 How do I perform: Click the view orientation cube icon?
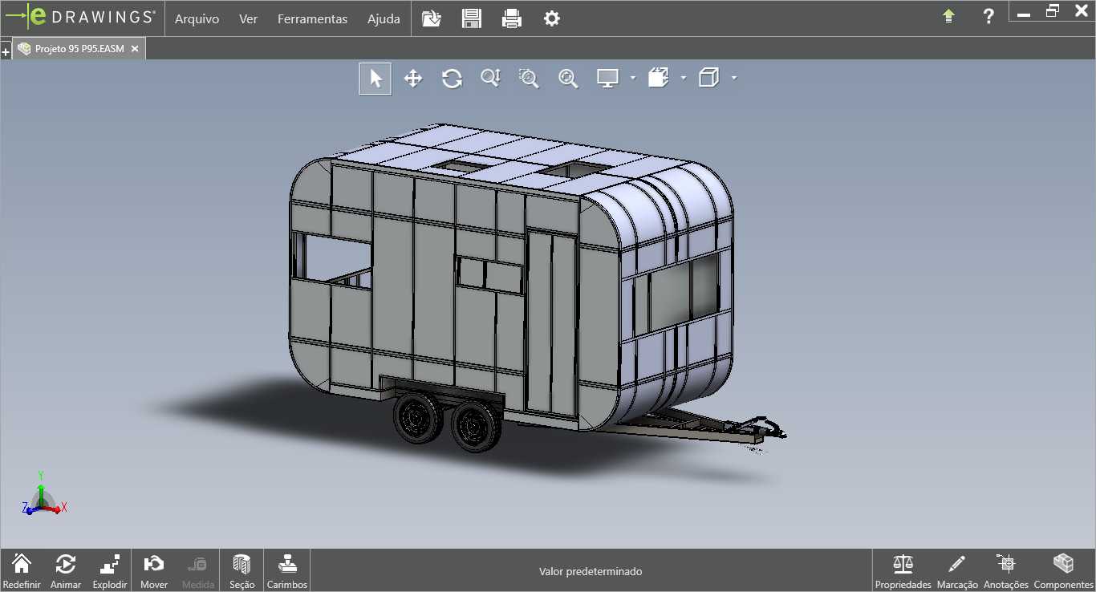tap(658, 78)
